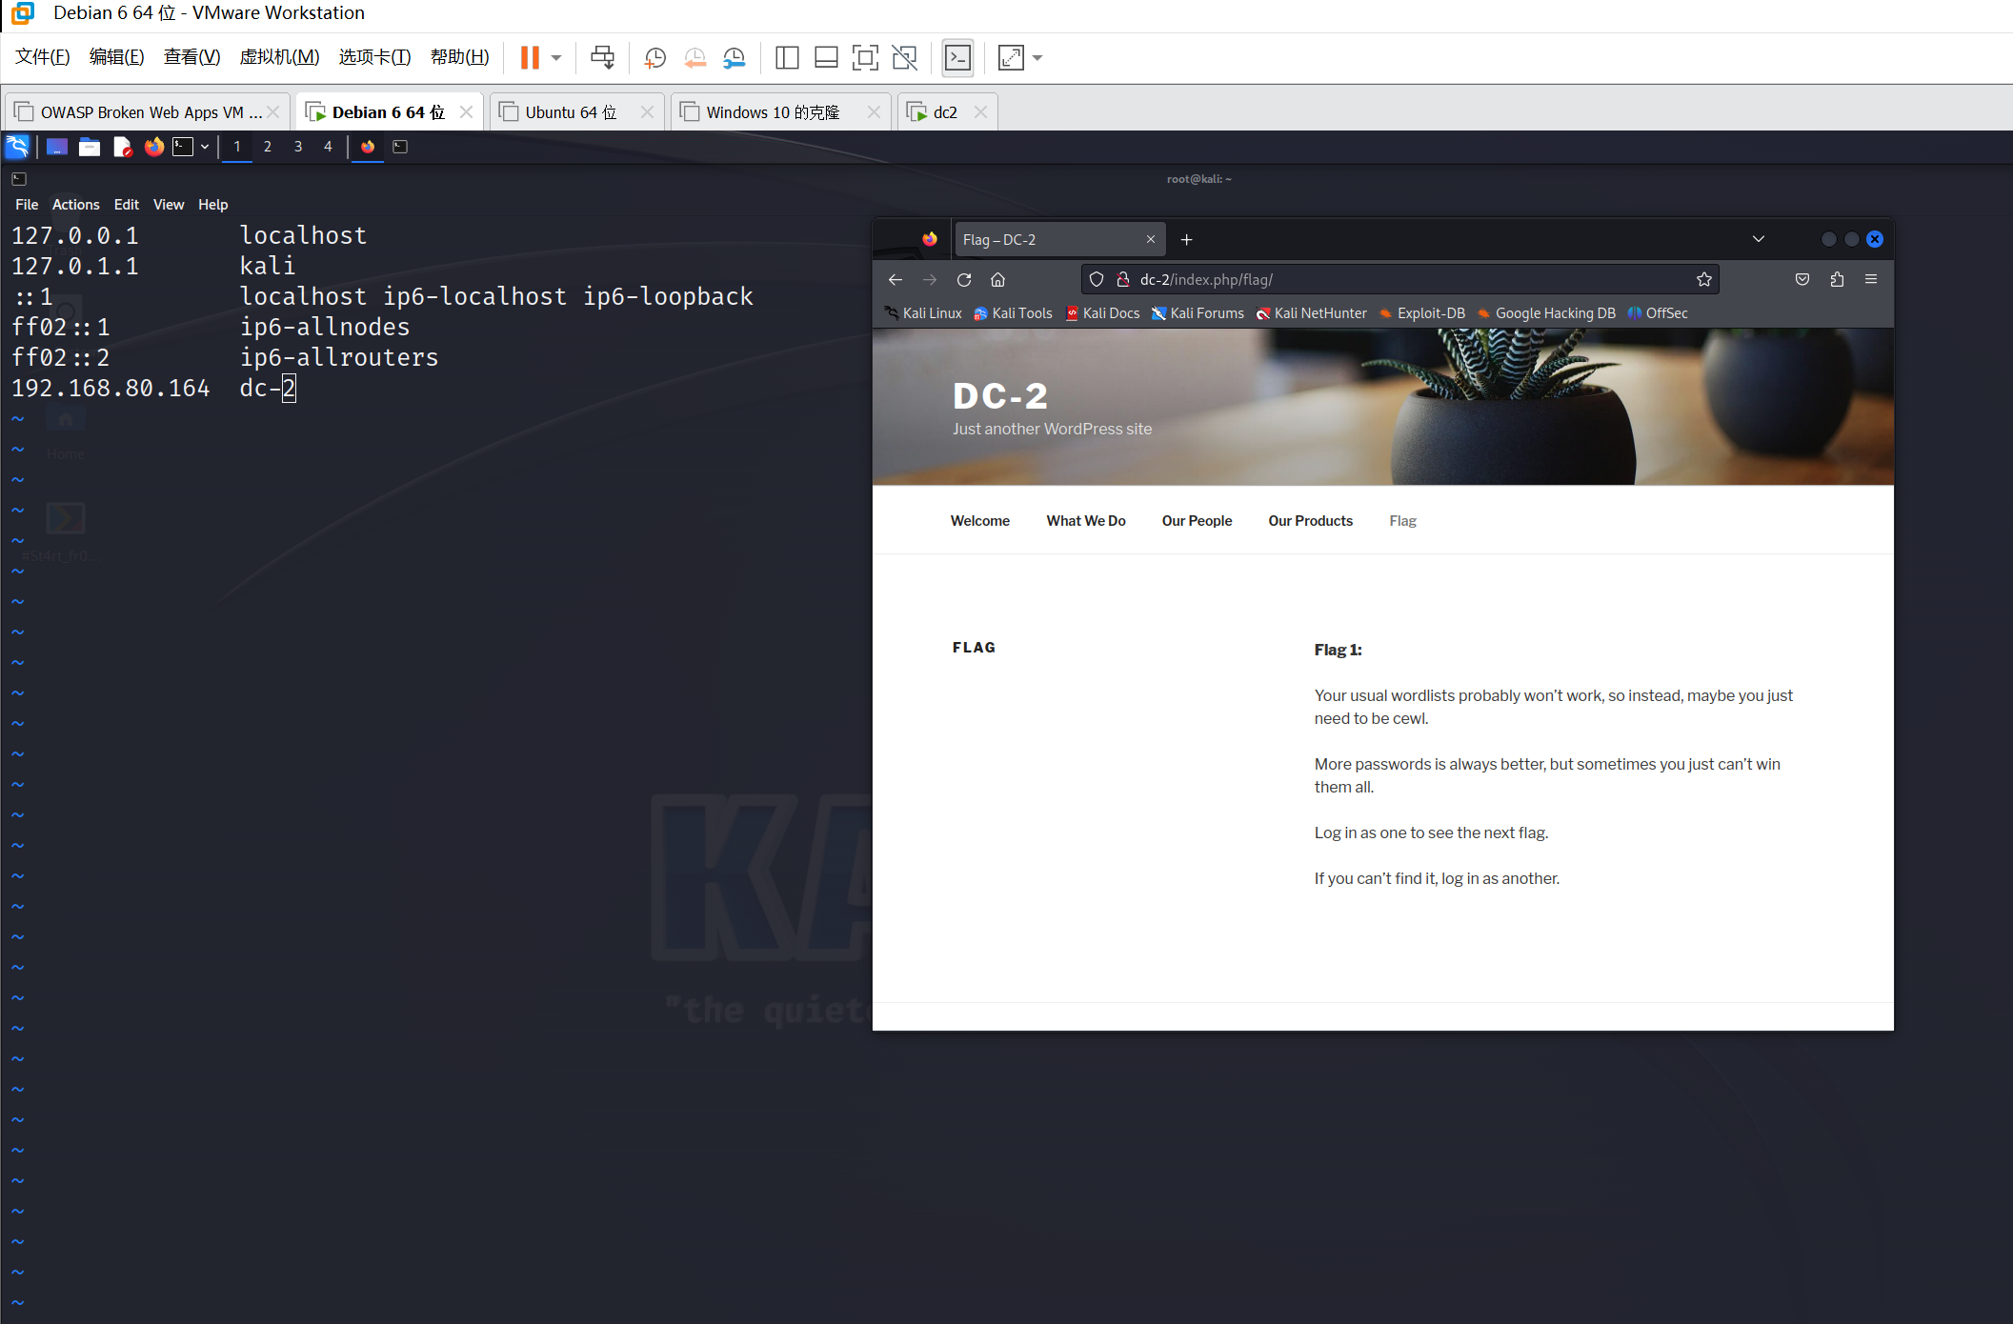
Task: Reload the current page
Action: click(964, 280)
